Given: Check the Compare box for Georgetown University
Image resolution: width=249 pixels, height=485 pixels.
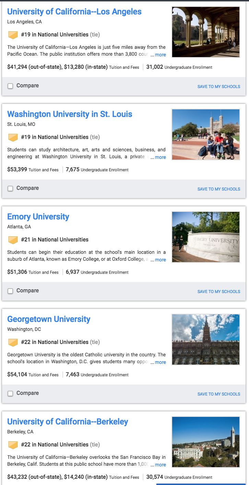Looking at the screenshot, I should [10, 394].
